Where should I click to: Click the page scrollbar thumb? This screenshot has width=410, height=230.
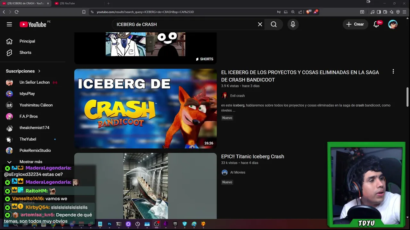pyautogui.click(x=407, y=97)
